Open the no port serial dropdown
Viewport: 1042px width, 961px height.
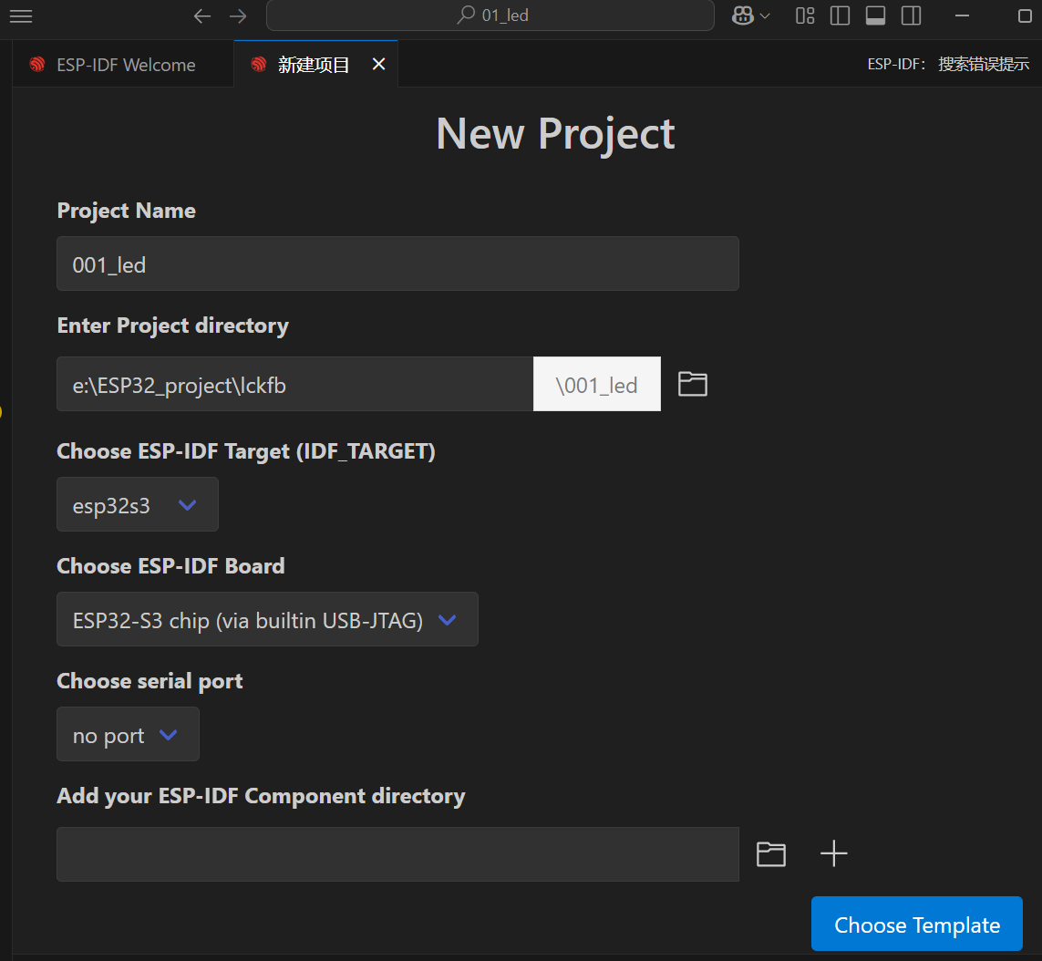(x=128, y=734)
